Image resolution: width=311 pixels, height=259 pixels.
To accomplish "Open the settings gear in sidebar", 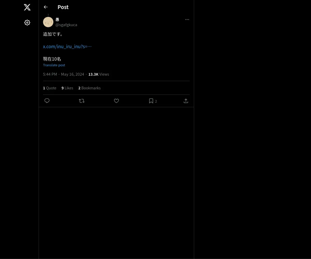I will (27, 23).
